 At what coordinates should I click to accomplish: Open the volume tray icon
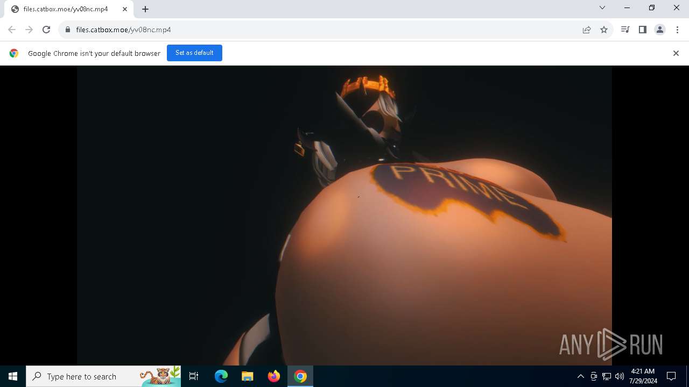(x=620, y=376)
